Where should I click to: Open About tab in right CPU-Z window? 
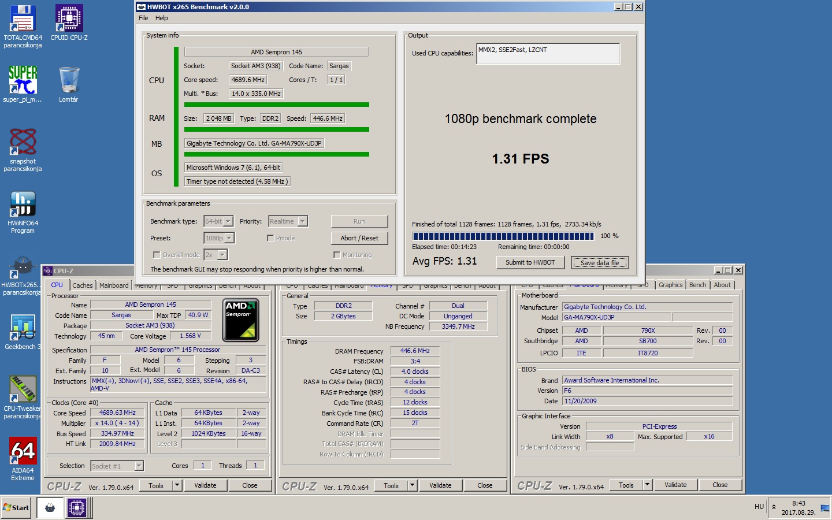pos(722,285)
